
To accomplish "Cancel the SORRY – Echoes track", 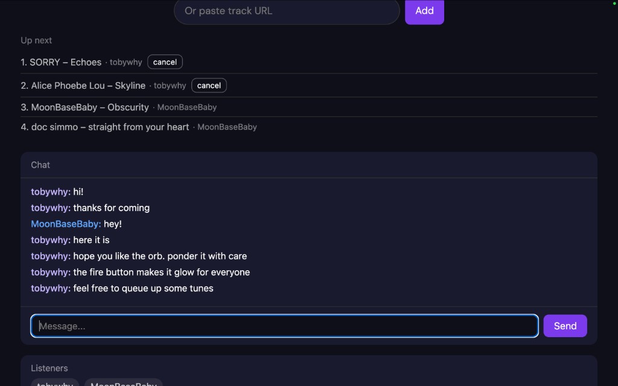I will [165, 62].
